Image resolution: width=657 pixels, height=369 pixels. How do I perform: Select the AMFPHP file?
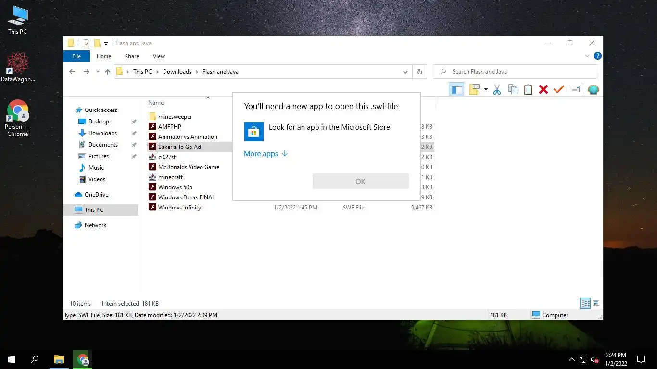(x=169, y=127)
